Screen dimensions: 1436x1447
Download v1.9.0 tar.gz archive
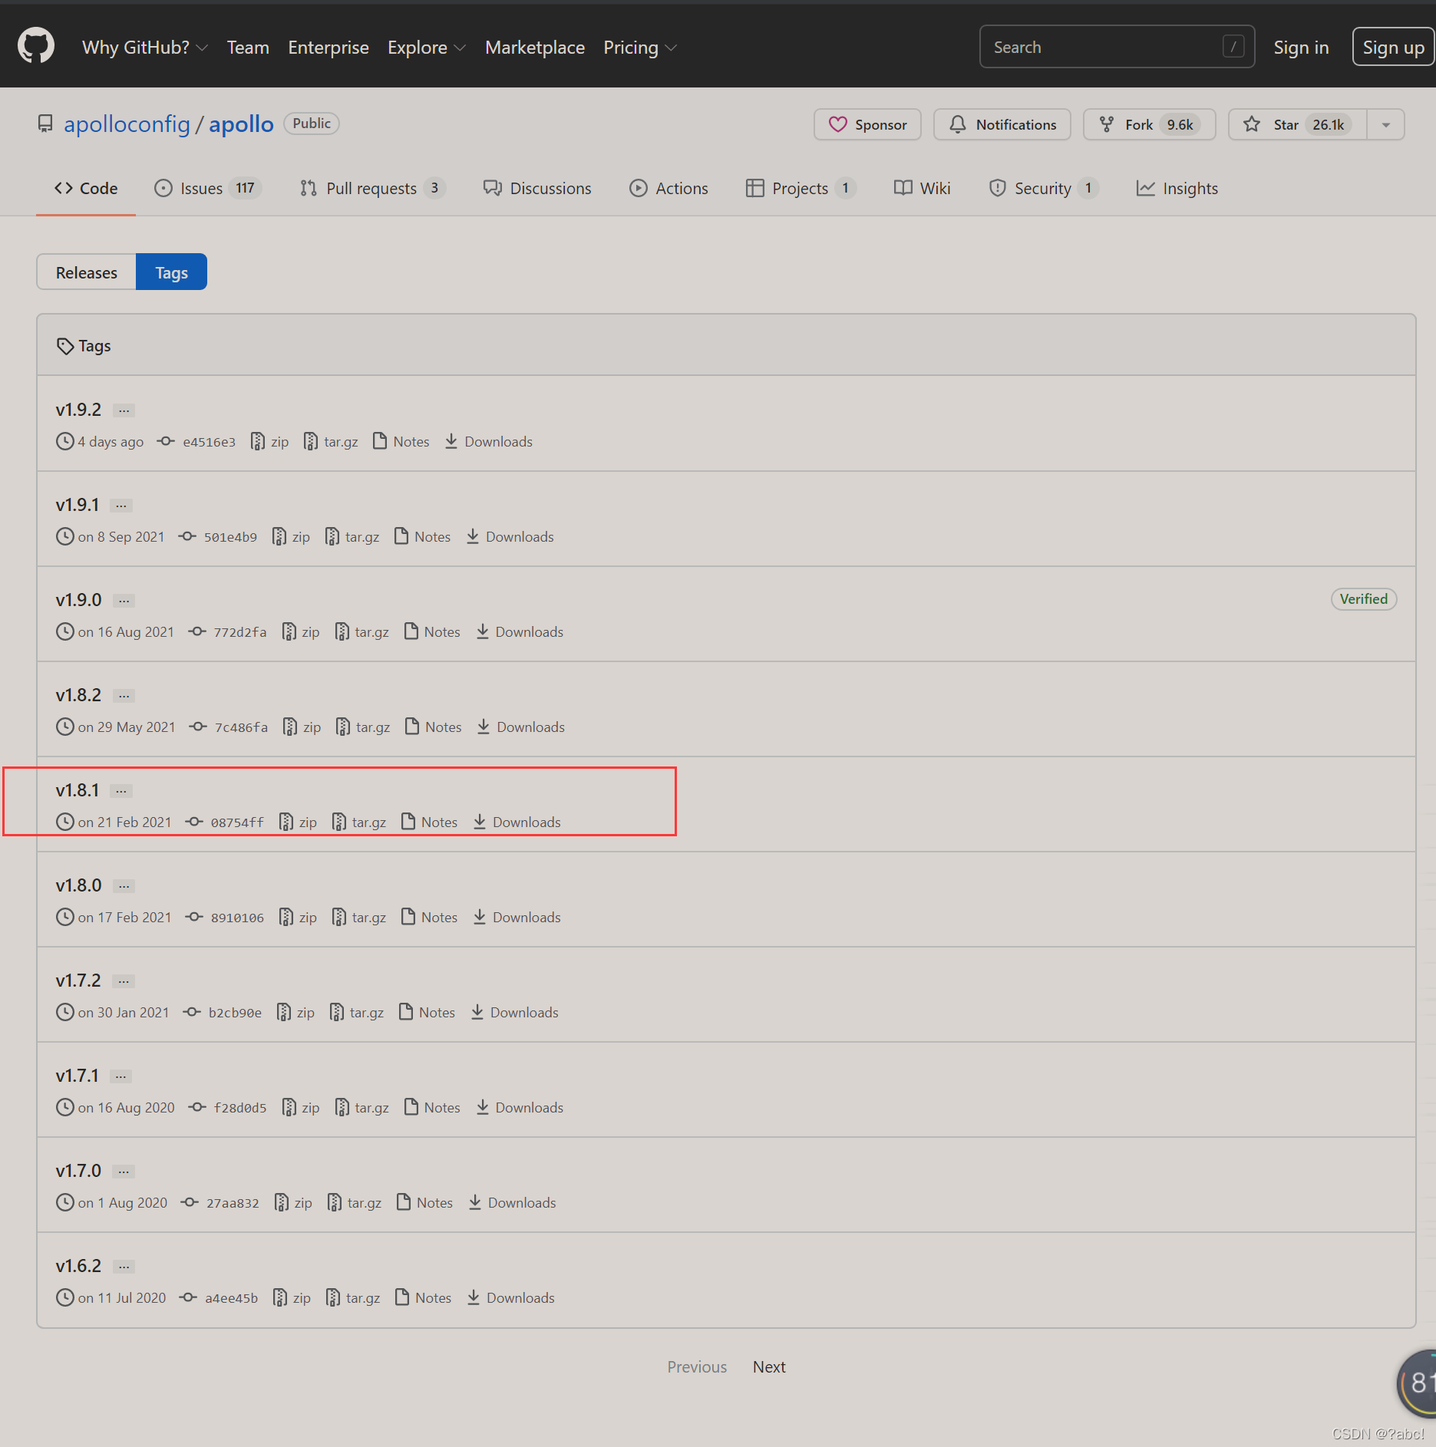click(362, 632)
